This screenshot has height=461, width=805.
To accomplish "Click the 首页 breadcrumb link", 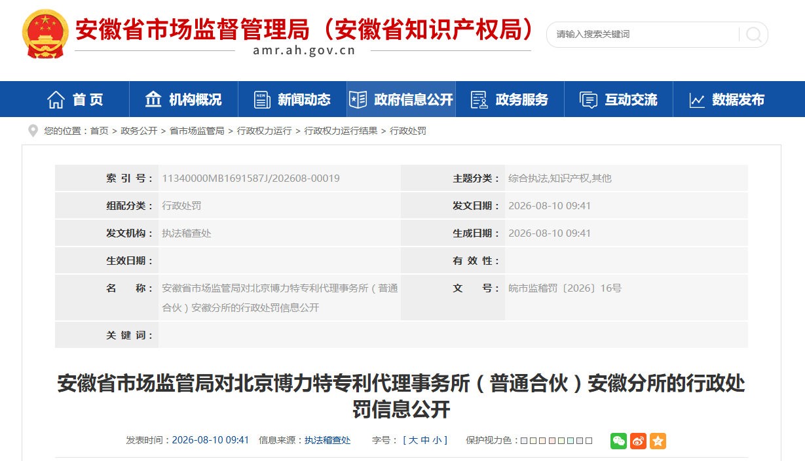I will (100, 131).
